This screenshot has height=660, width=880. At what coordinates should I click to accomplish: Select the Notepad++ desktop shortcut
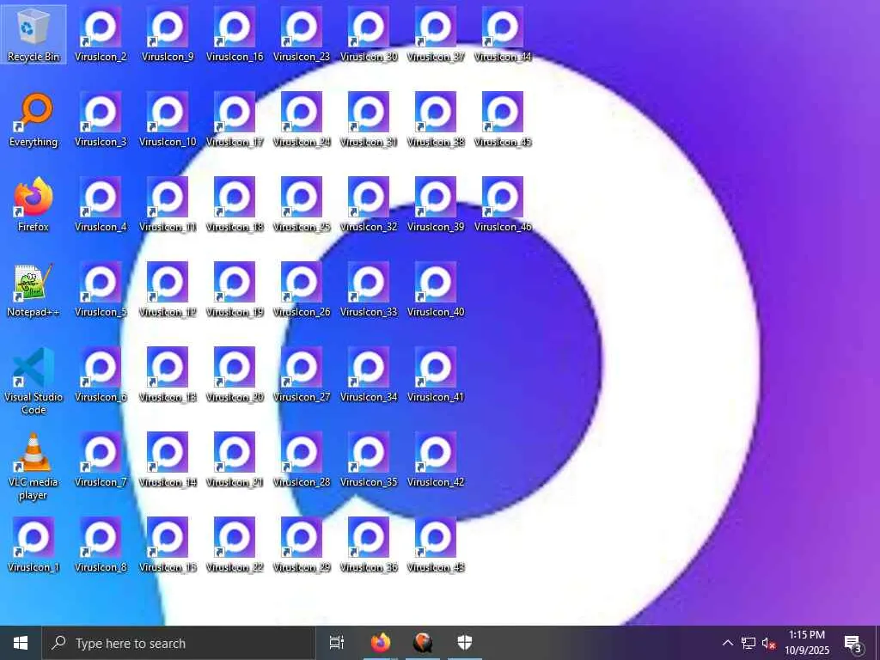click(x=34, y=290)
